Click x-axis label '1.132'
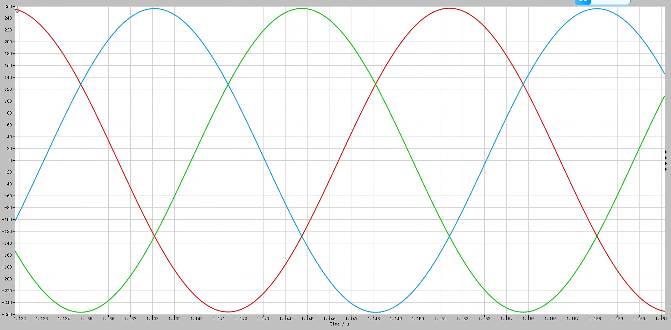This screenshot has height=330, width=671. point(20,319)
